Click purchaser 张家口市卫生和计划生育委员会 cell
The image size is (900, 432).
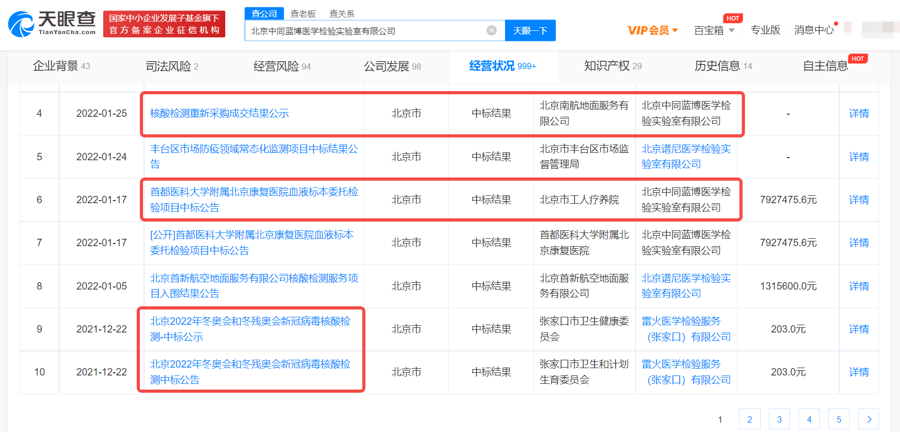coord(584,372)
